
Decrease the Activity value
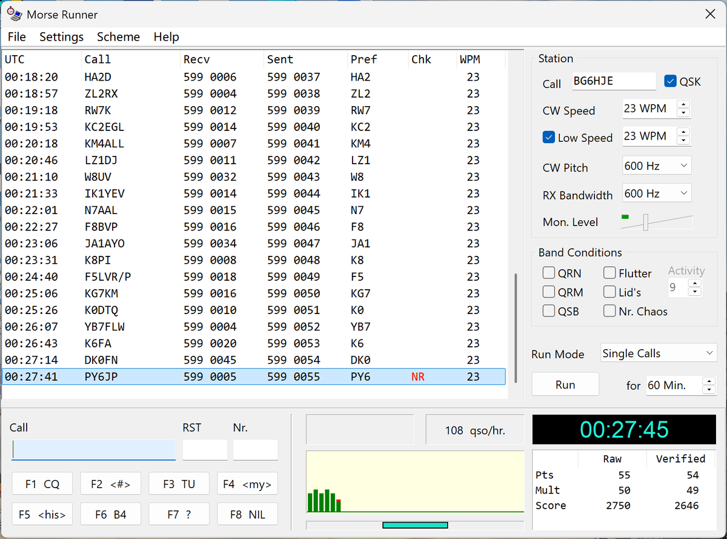point(695,292)
